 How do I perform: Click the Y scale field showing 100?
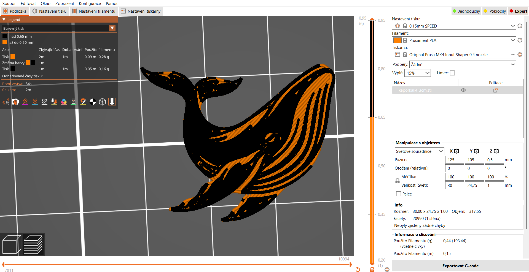tap(474, 177)
